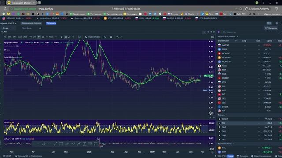Image resolution: width=282 pixels, height=158 pixels.
Task: Click the Цена column header
Action: click(269, 41)
